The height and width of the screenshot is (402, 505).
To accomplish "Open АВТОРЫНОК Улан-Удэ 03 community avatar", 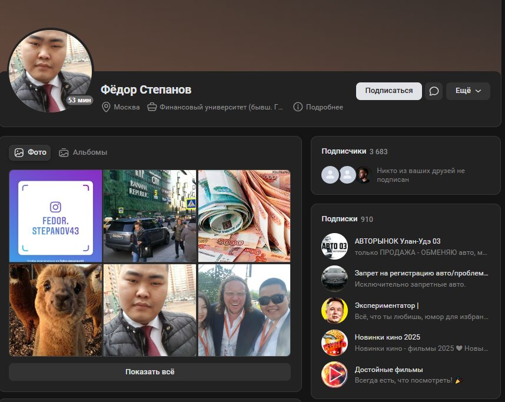I will coord(334,246).
